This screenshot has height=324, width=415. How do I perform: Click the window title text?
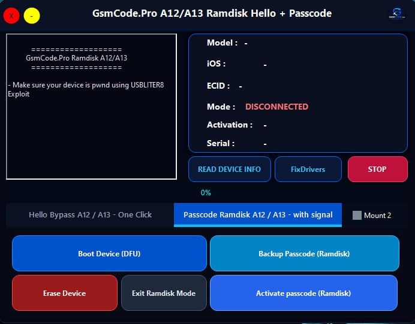pyautogui.click(x=212, y=14)
